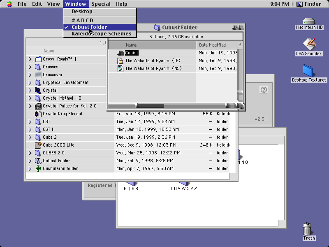Click the date Tue, Jan 12, 1999, 6:54 AM
Viewport: 329px width, 247px height.
(146, 121)
